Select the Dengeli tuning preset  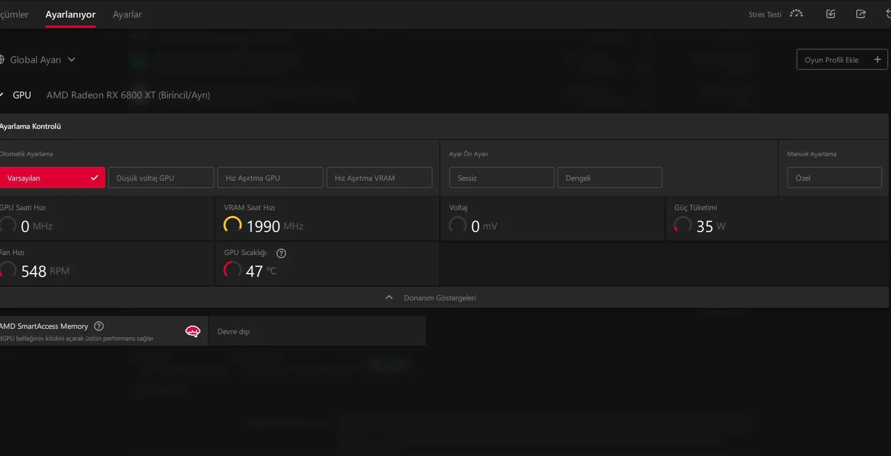coord(610,178)
